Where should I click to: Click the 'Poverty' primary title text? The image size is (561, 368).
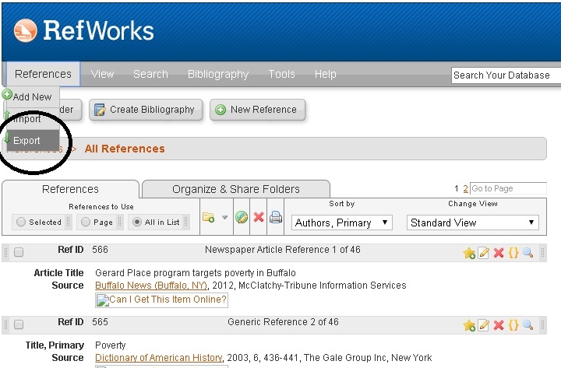(111, 345)
